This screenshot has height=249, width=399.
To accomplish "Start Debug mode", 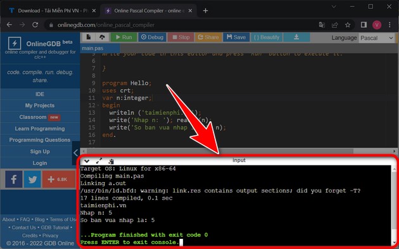I will point(152,37).
